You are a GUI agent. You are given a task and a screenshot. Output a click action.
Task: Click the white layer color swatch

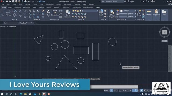(81, 11)
